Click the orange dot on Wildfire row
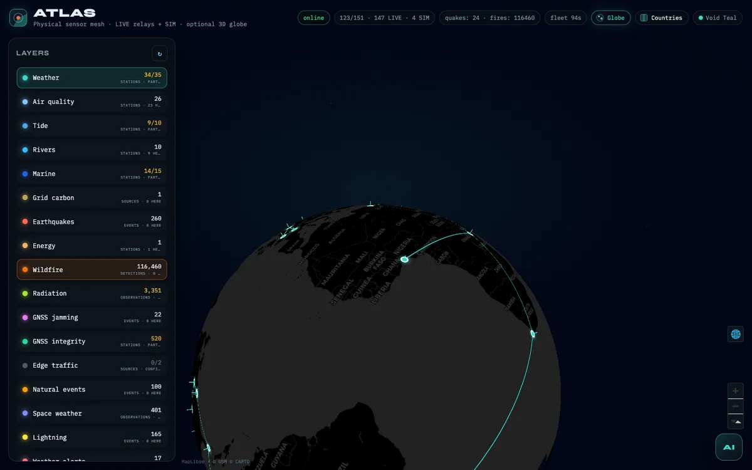752x470 pixels. (25, 270)
